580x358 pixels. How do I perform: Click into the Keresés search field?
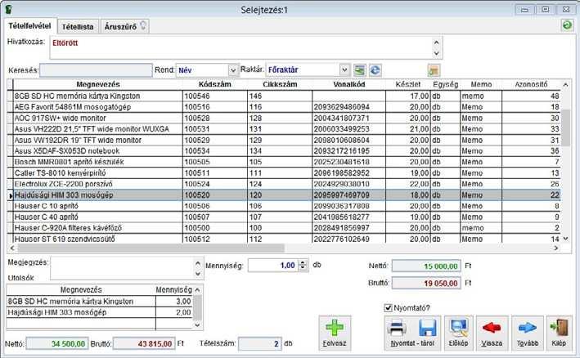tap(96, 69)
